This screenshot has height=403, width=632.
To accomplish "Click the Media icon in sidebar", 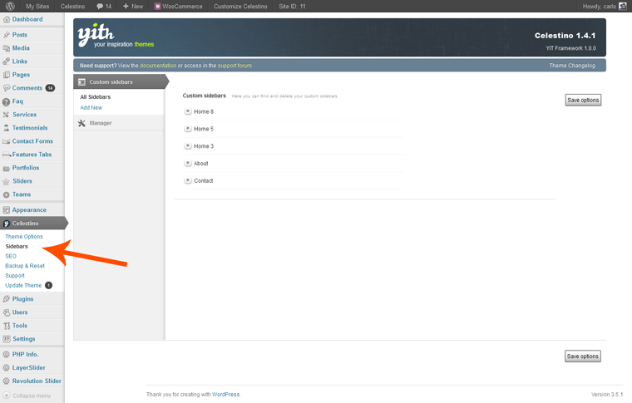I will coord(7,48).
